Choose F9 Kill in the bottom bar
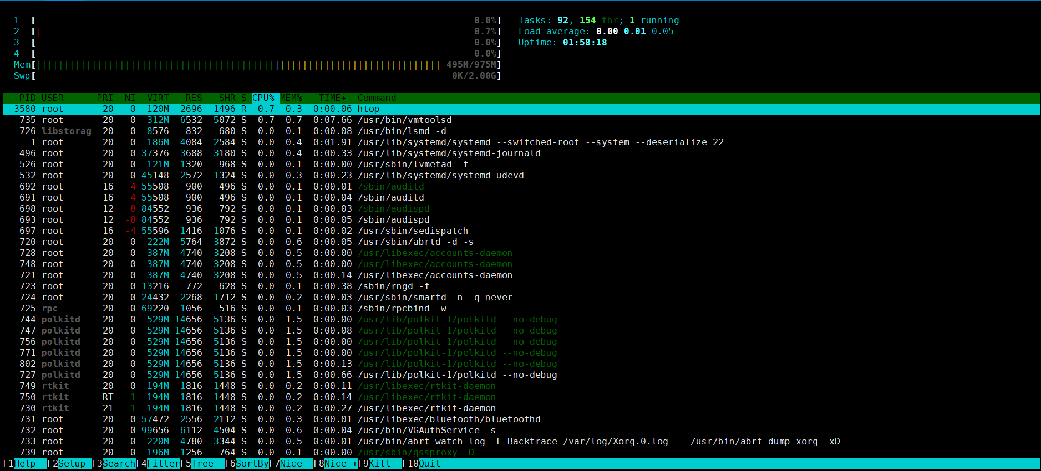 coord(379,464)
